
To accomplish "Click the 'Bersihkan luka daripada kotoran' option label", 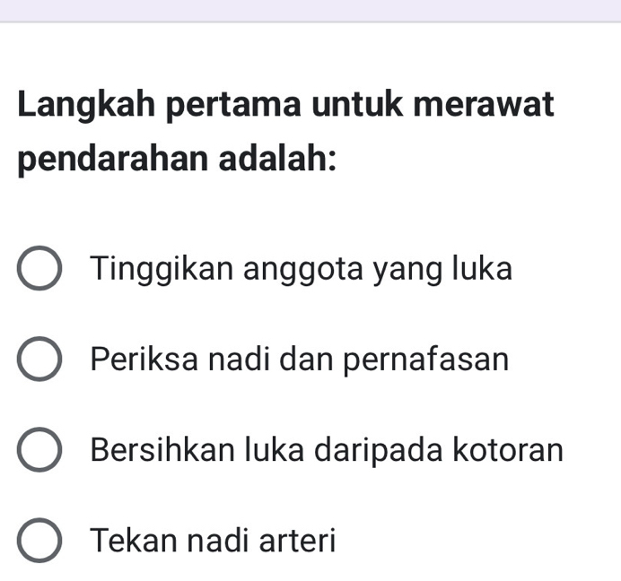I will pos(328,449).
